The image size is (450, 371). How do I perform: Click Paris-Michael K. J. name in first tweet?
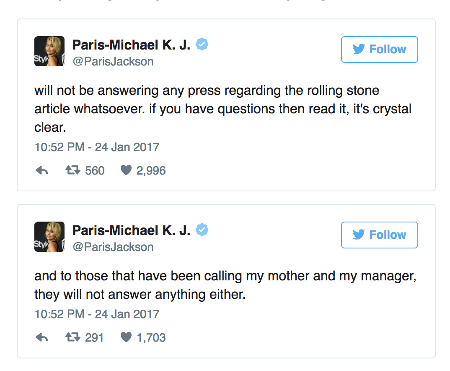(132, 45)
